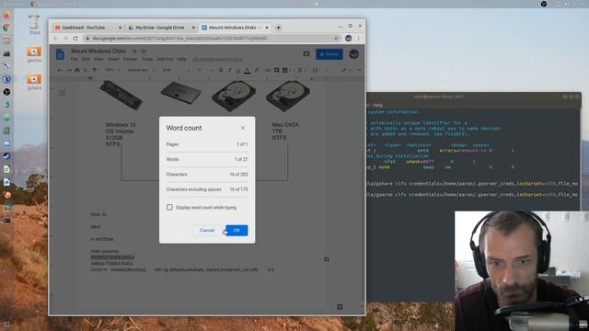Open Chrome's three-dot menu
The image size is (589, 331).
358,39
